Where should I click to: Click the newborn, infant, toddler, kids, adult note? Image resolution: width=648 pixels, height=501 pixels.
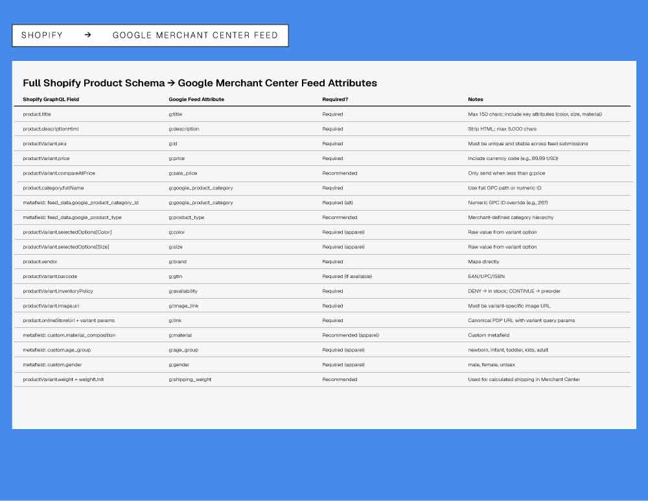coord(508,350)
